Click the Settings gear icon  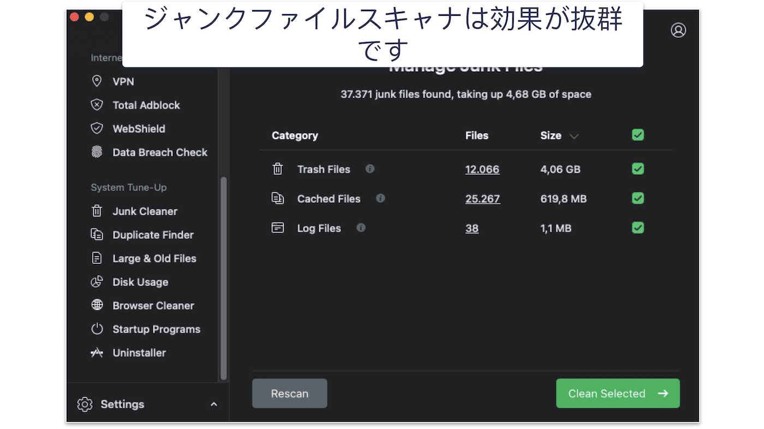click(85, 404)
